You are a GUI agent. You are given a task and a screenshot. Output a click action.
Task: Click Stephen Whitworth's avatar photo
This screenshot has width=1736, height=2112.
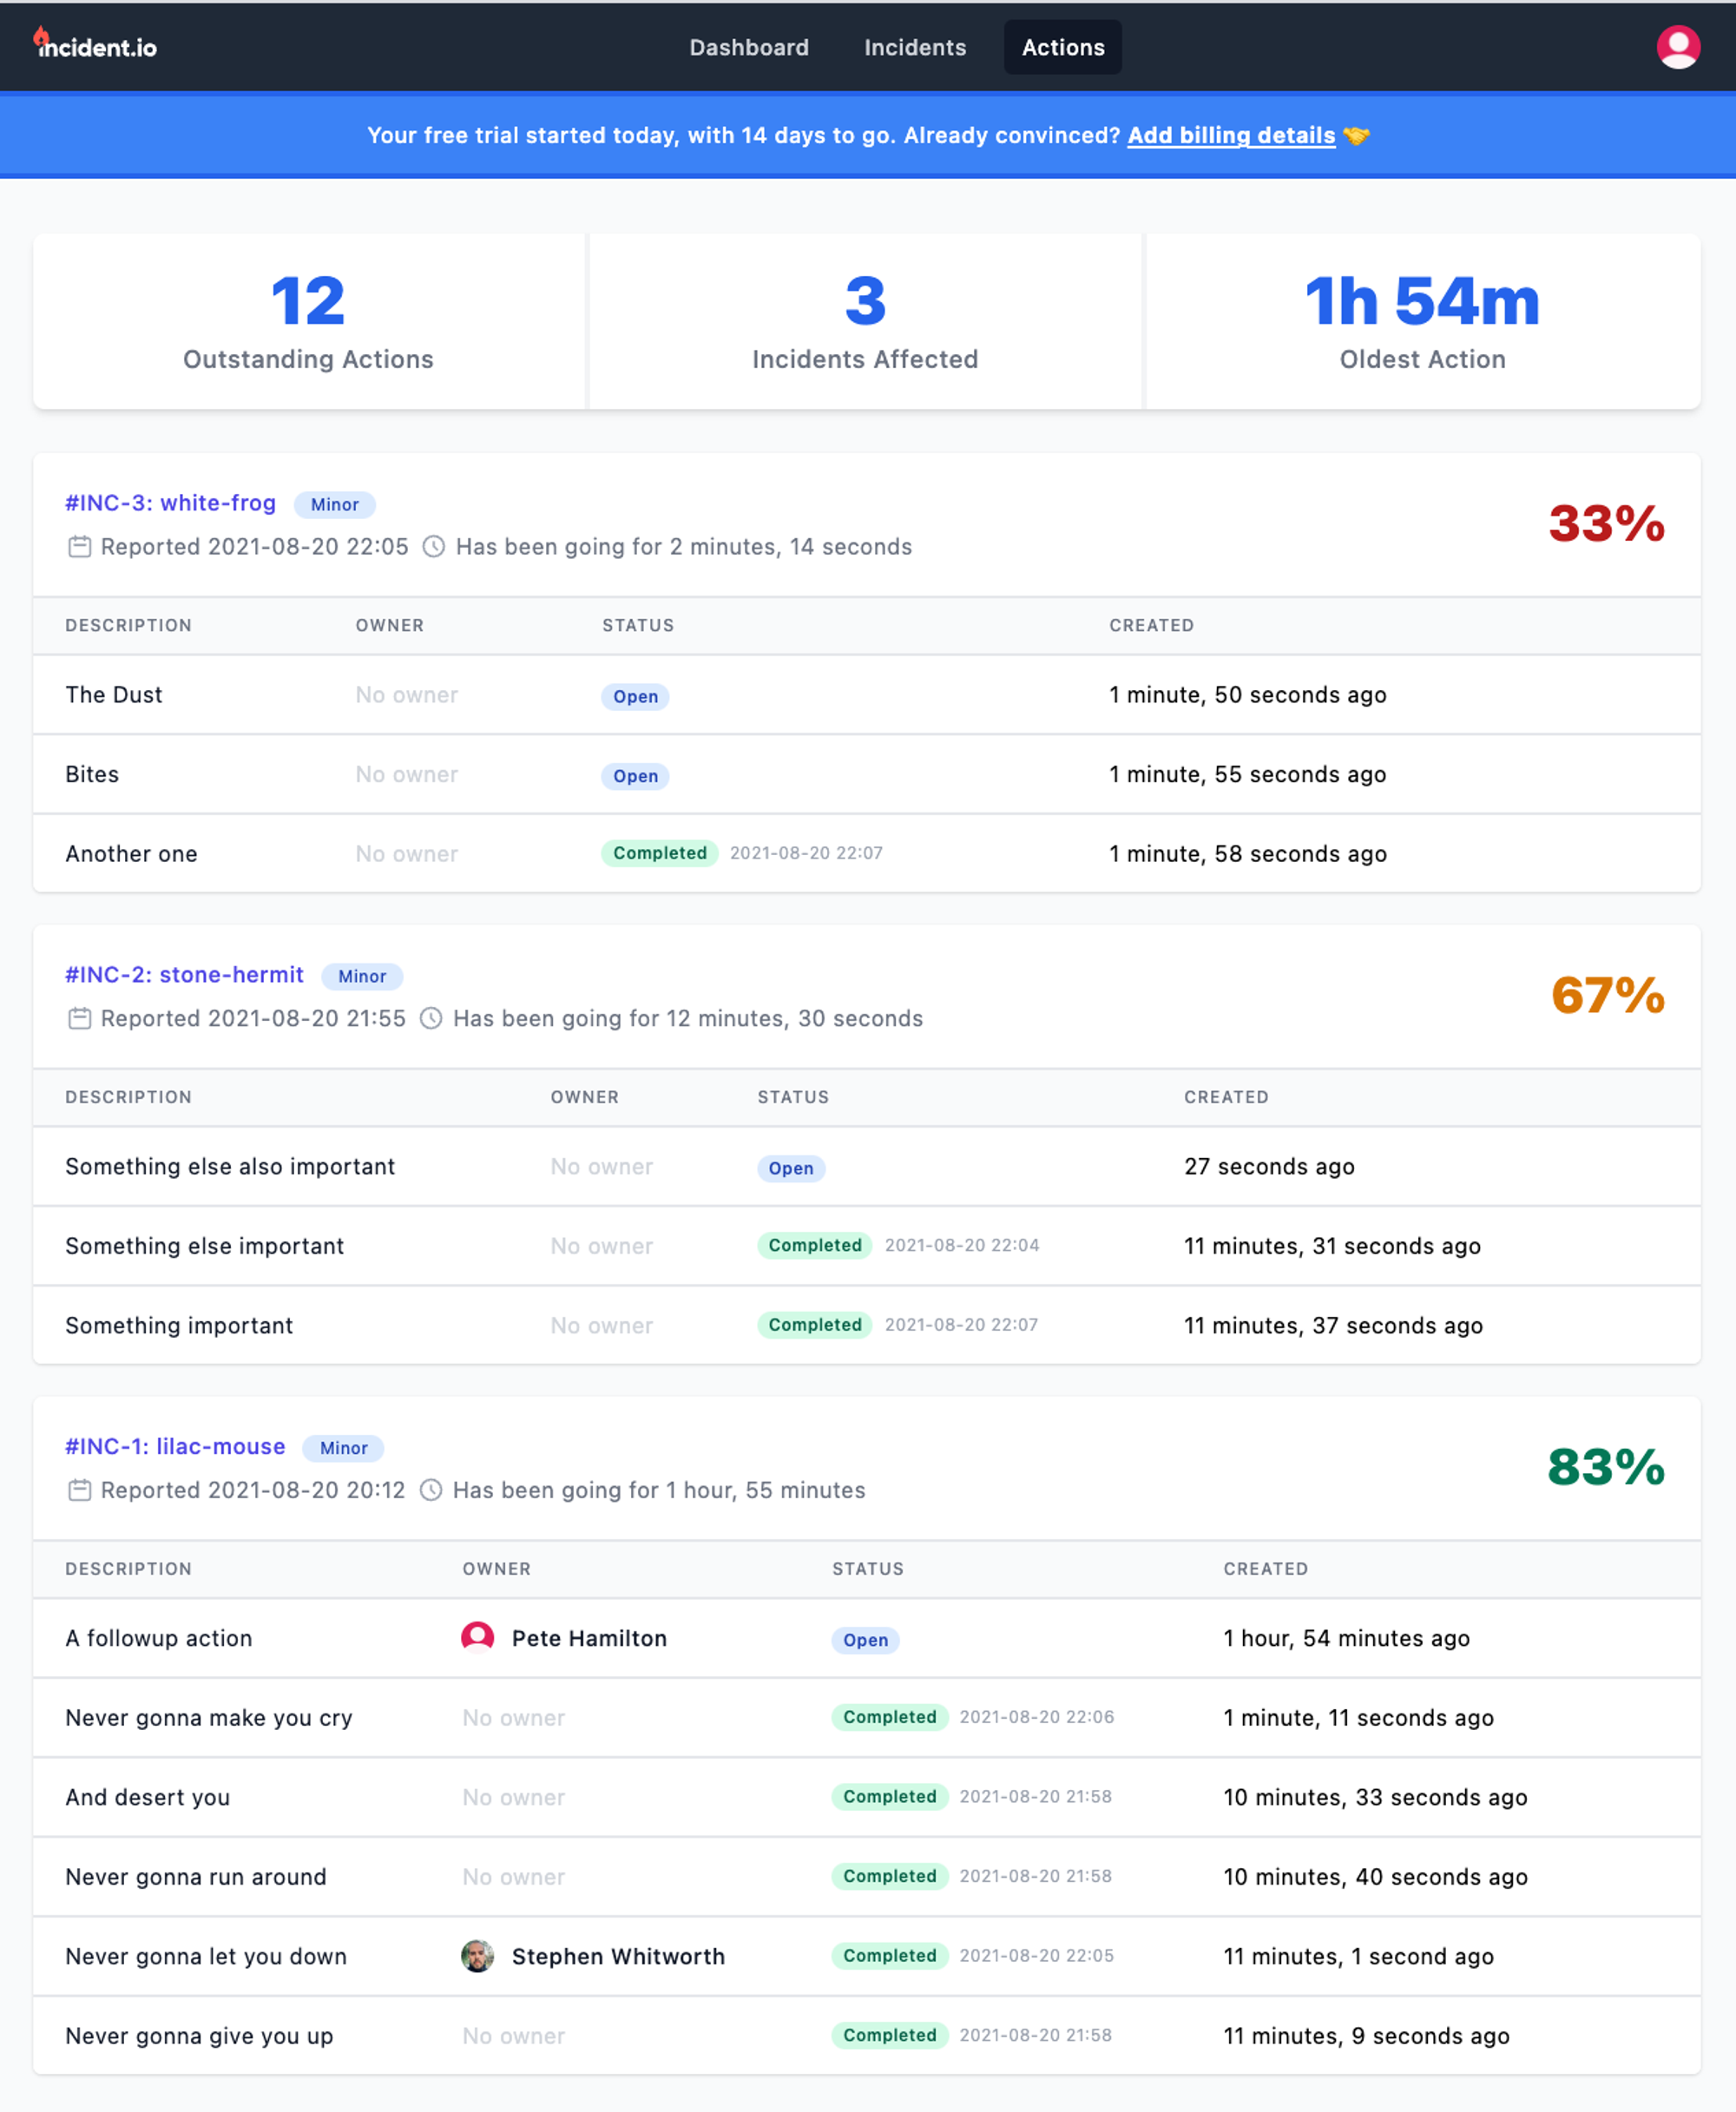point(477,1955)
